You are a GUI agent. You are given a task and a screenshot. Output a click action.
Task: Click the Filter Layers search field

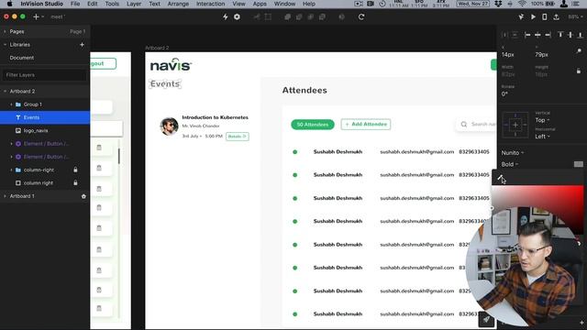pos(45,75)
